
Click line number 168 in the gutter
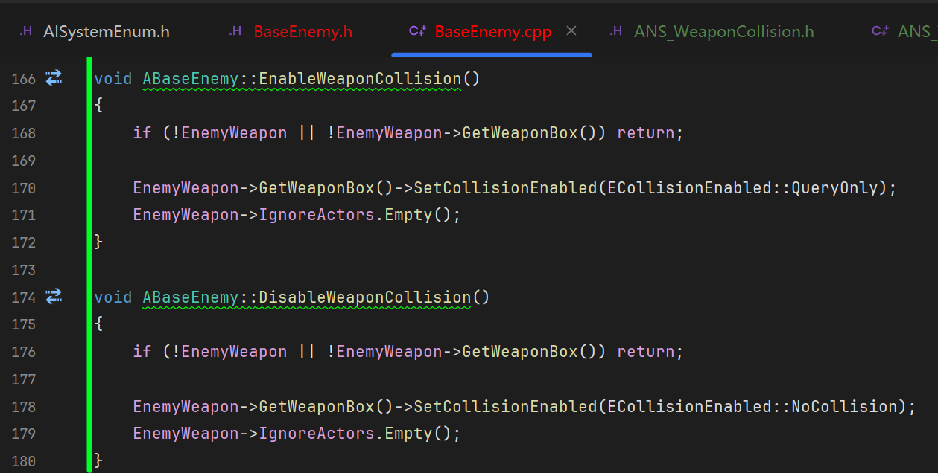(x=24, y=133)
